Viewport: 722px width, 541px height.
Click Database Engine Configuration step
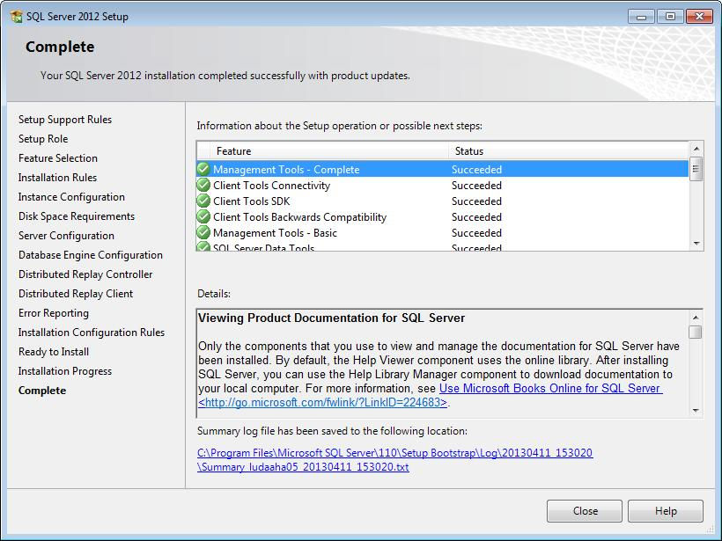[x=90, y=255]
